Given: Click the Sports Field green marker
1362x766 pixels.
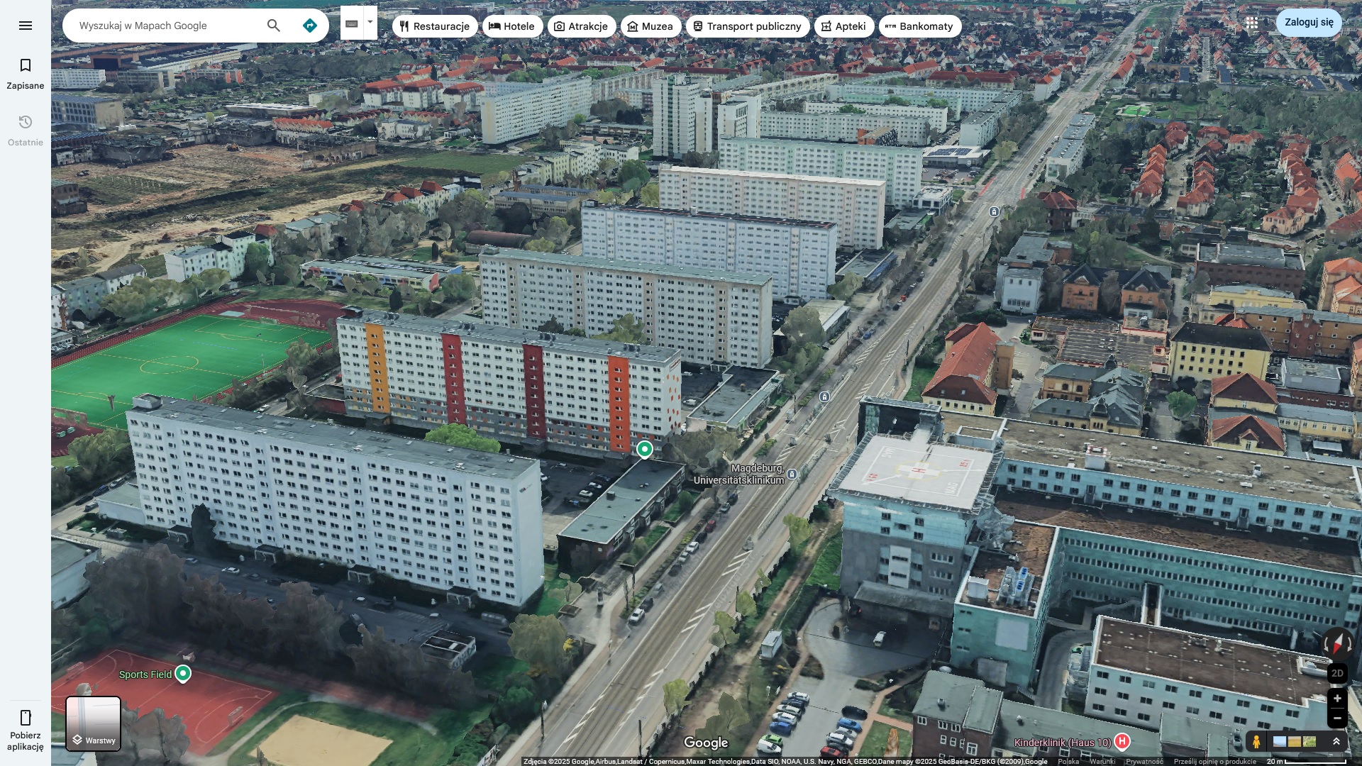Looking at the screenshot, I should point(183,674).
